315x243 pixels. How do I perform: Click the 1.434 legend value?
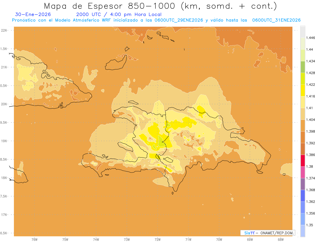click(x=310, y=61)
